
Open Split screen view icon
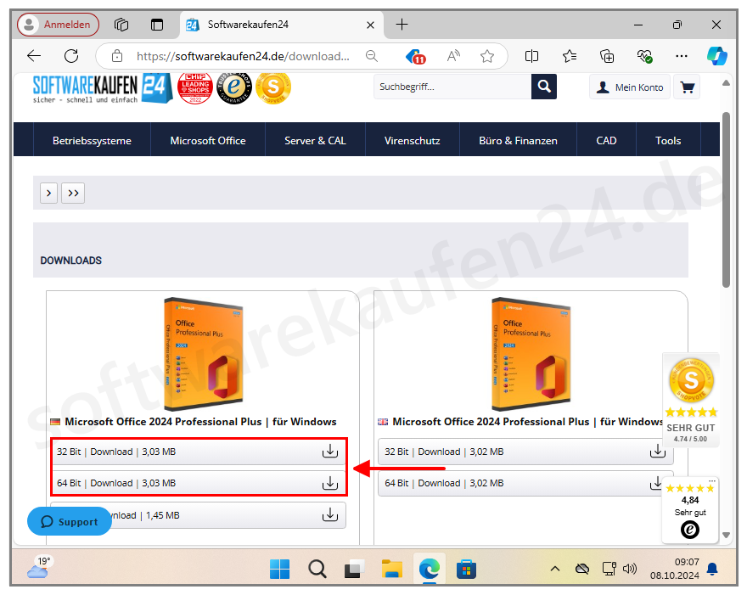(x=531, y=56)
